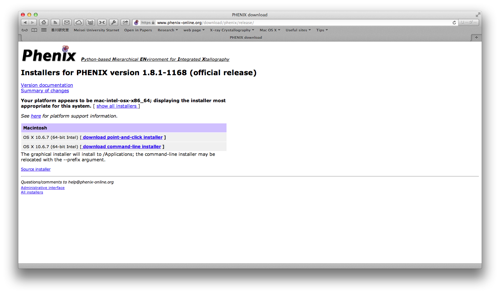Enter full screen via corner arrows icon
This screenshot has width=500, height=294.
click(x=478, y=15)
